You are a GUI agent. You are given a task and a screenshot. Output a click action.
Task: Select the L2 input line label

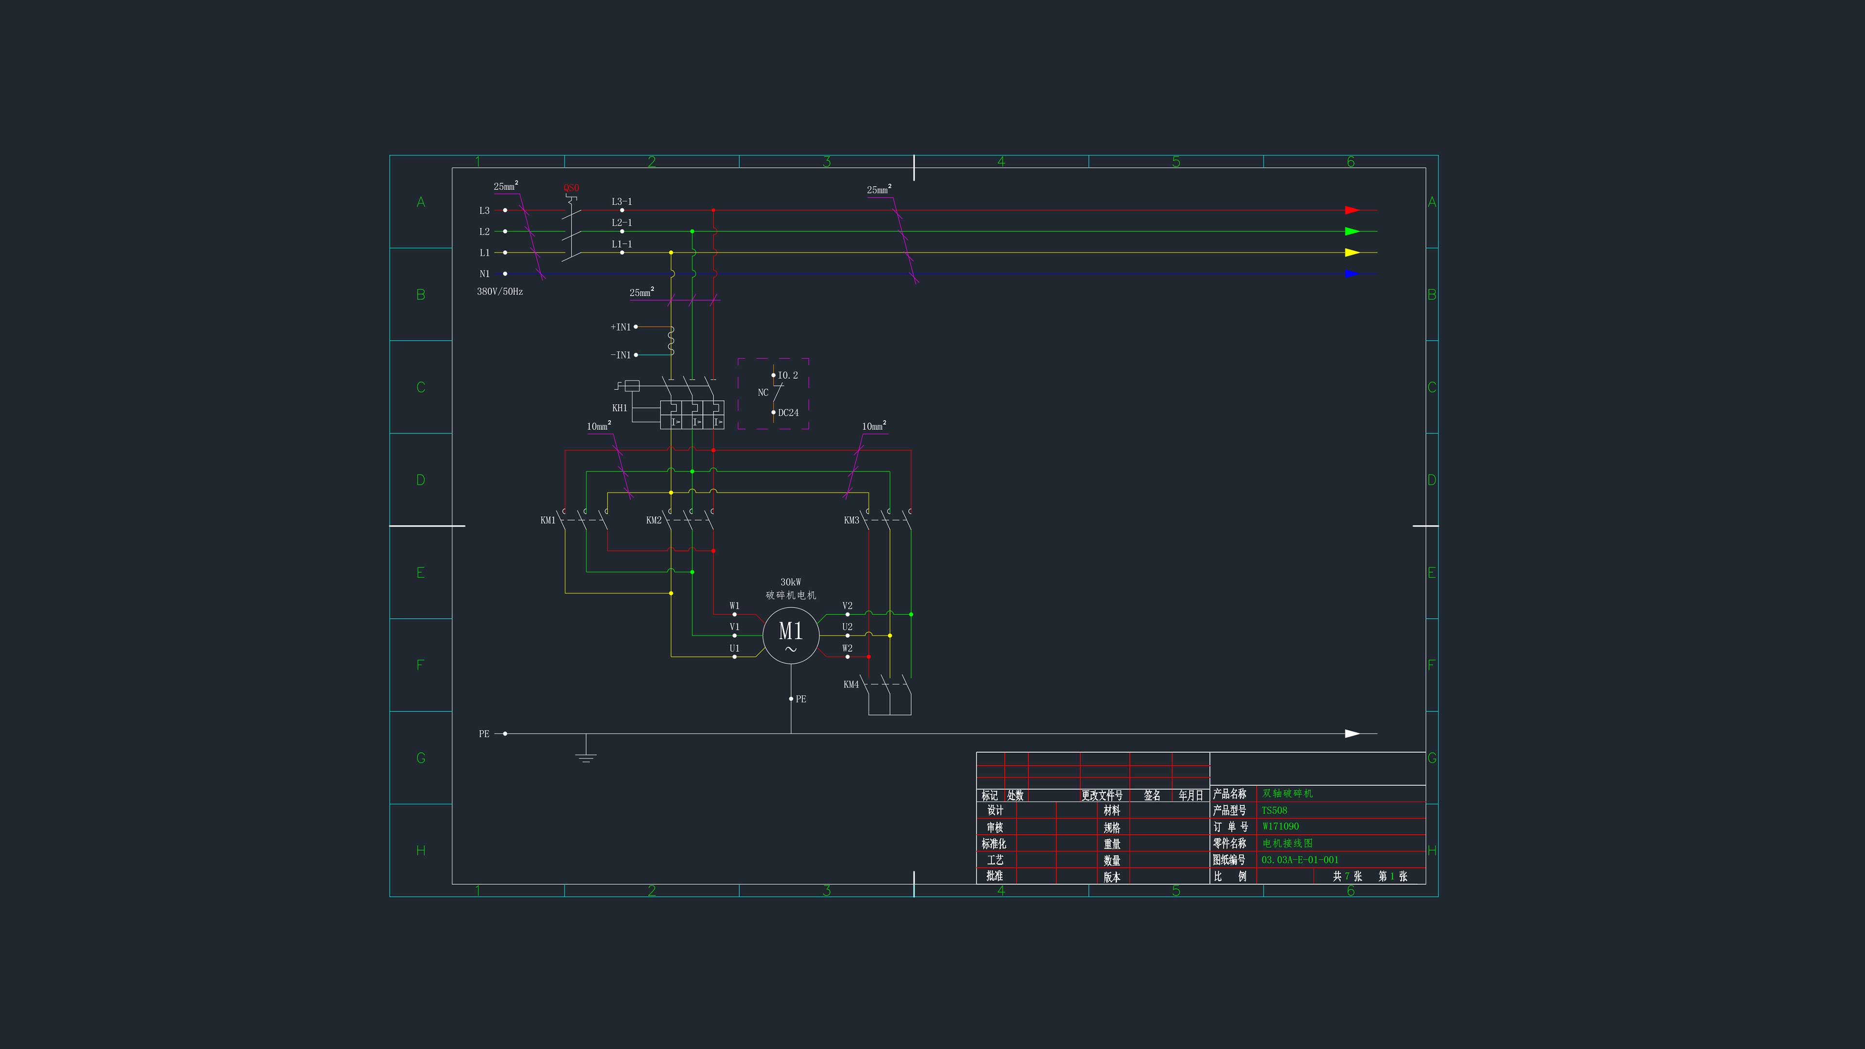click(484, 232)
